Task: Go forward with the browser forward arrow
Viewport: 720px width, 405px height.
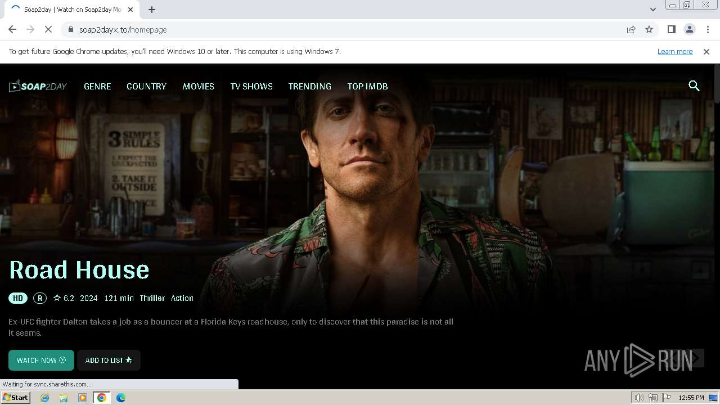Action: click(x=30, y=29)
